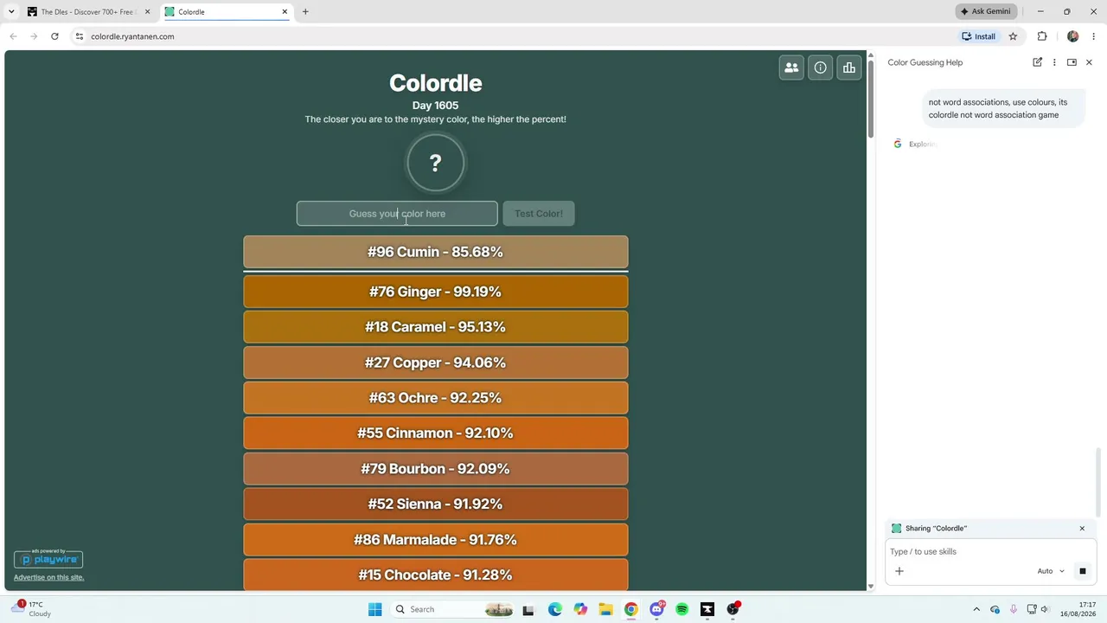Open the Windows Start menu
This screenshot has width=1107, height=623.
[374, 609]
